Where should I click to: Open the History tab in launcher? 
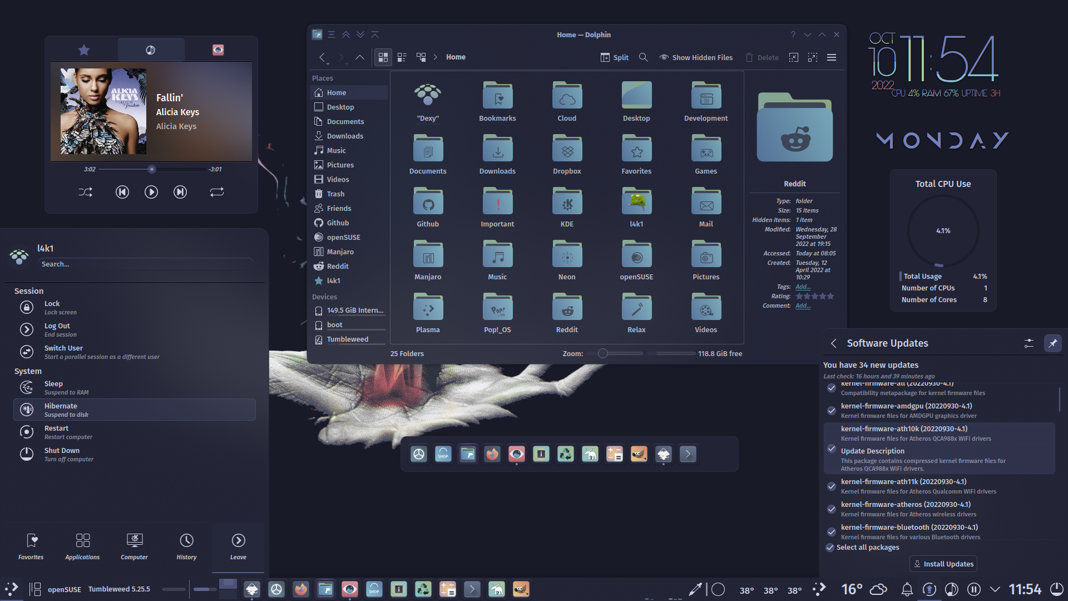tap(186, 546)
